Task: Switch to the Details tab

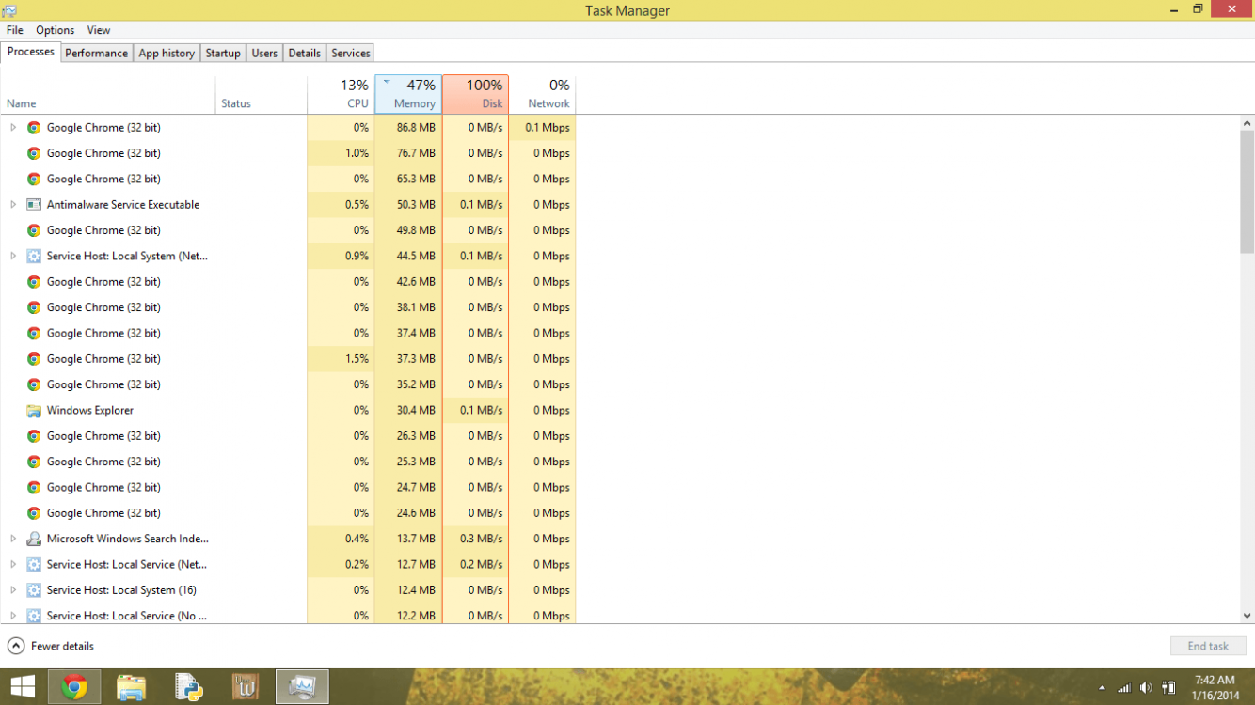Action: [x=305, y=54]
